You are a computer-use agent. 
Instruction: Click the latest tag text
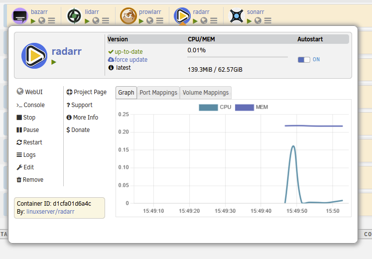tap(124, 68)
